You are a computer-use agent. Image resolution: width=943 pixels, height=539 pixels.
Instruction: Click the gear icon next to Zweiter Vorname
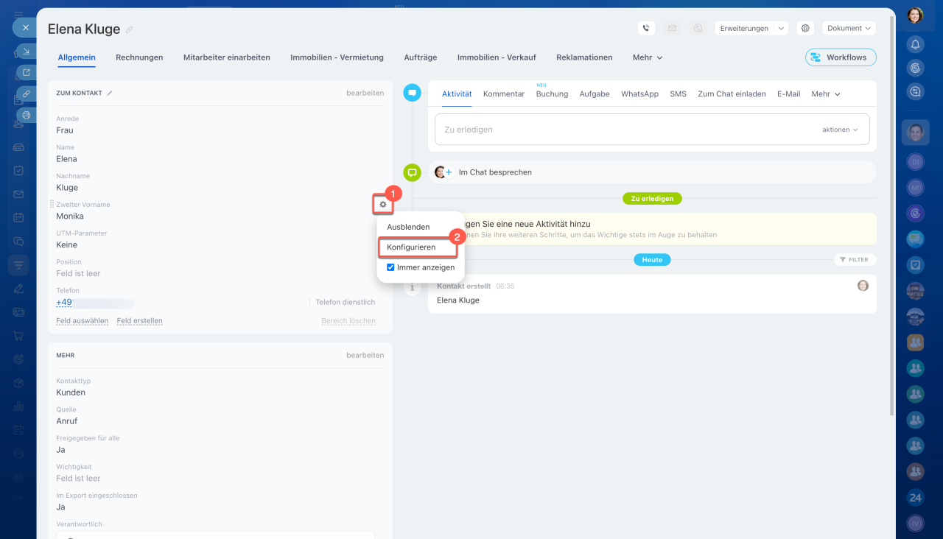382,204
